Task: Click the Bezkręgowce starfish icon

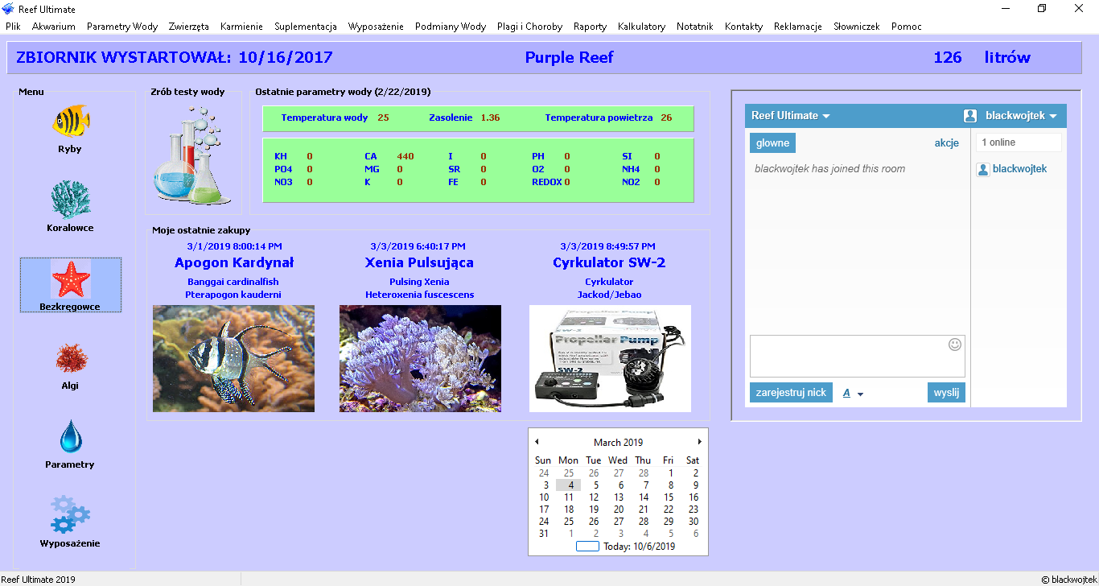Action: click(71, 279)
